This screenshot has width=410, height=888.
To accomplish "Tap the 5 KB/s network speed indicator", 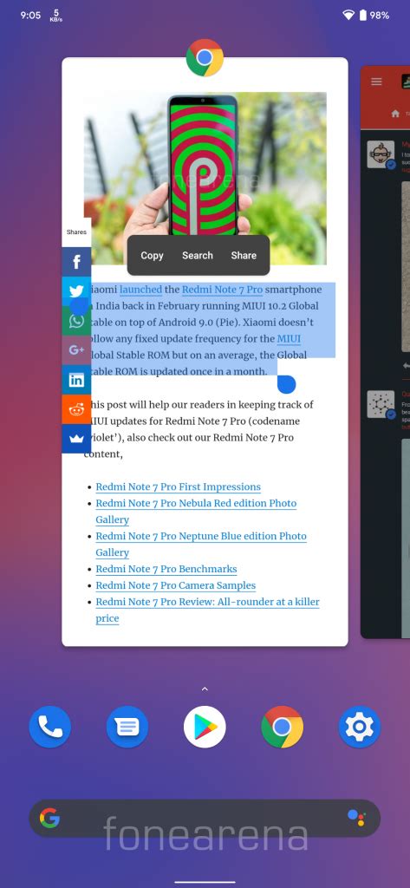I will pos(56,16).
